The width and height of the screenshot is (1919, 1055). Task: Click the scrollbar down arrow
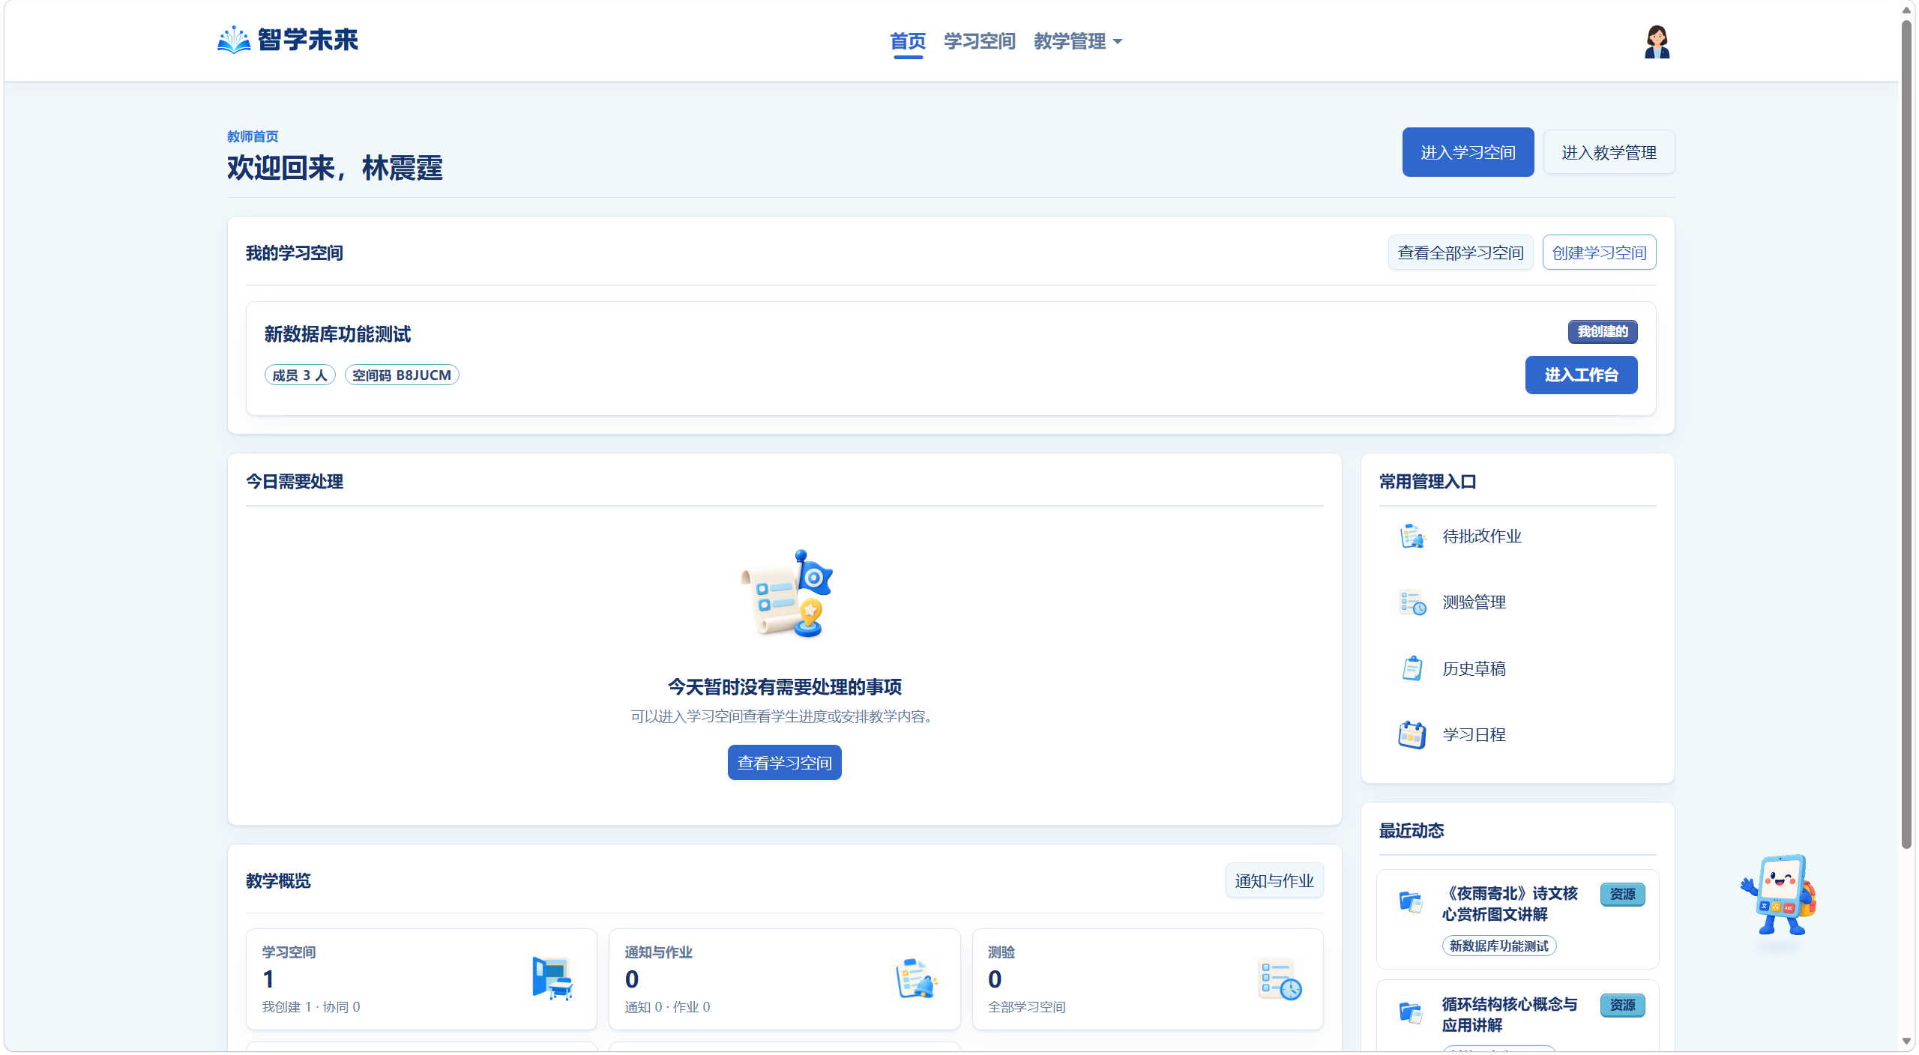coord(1906,1041)
